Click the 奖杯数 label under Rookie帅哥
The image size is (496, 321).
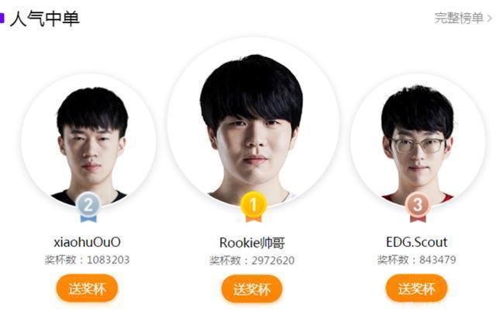click(x=225, y=261)
